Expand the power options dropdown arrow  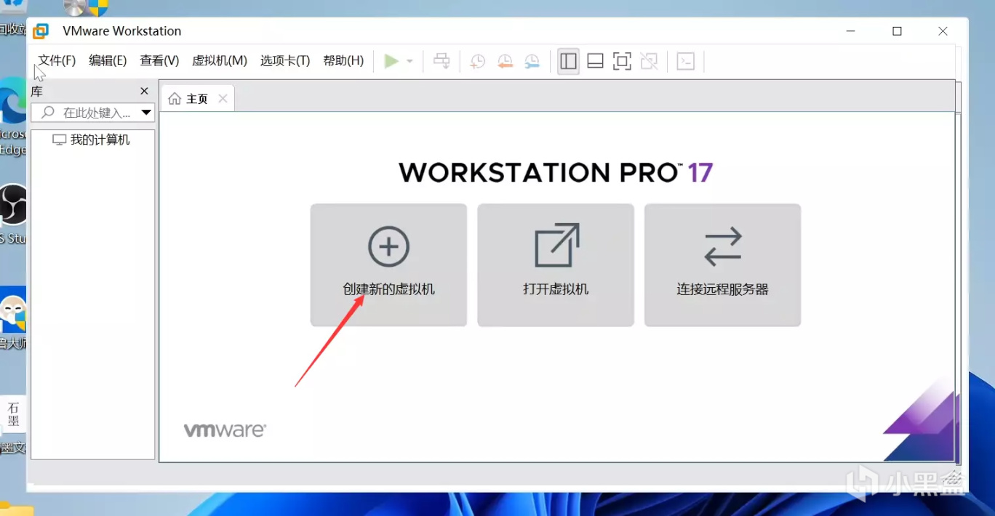(x=409, y=62)
